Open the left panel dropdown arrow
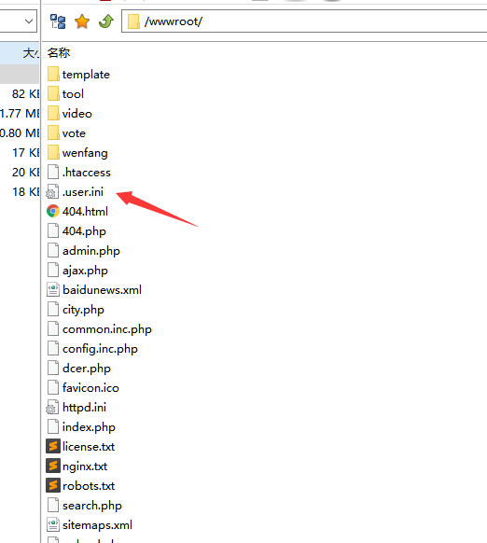Image resolution: width=487 pixels, height=543 pixels. 29,21
